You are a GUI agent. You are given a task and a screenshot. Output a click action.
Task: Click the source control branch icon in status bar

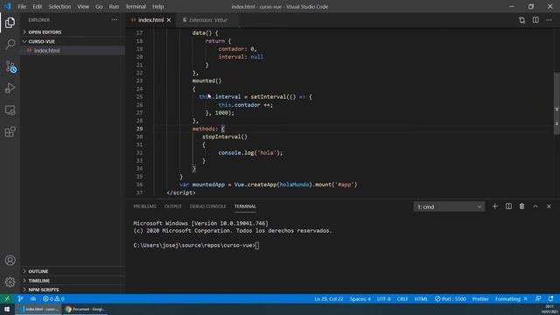(20, 298)
